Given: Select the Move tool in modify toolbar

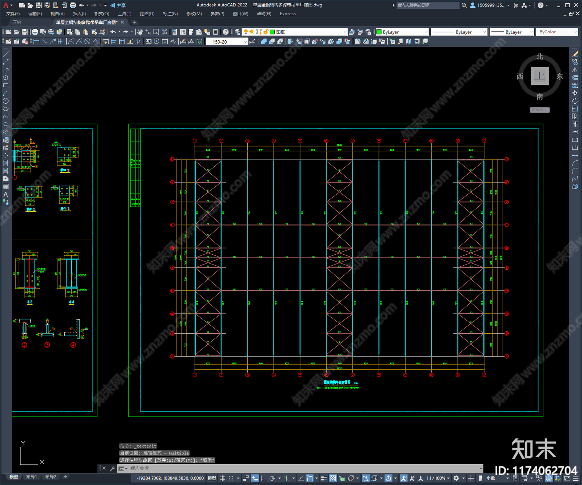Looking at the screenshot, I should 575,93.
